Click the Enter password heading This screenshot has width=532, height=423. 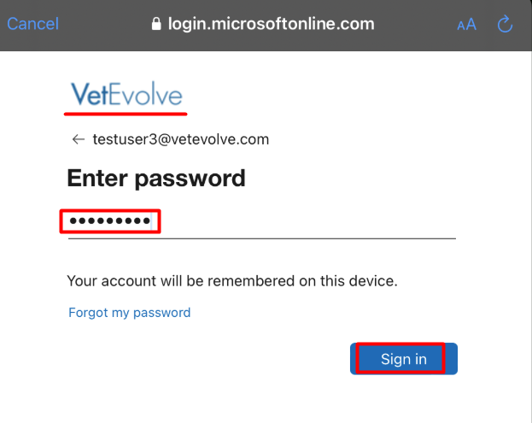(156, 179)
